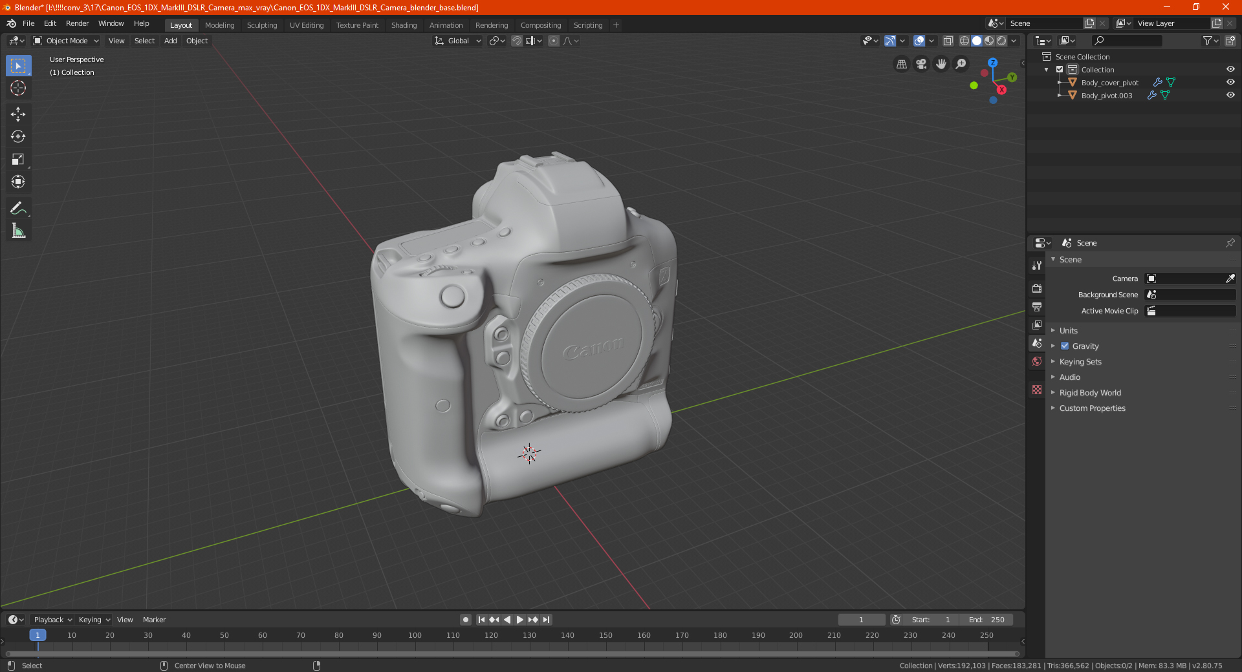Switch to orthographic/perspective view icon
The width and height of the screenshot is (1242, 672).
click(x=901, y=64)
